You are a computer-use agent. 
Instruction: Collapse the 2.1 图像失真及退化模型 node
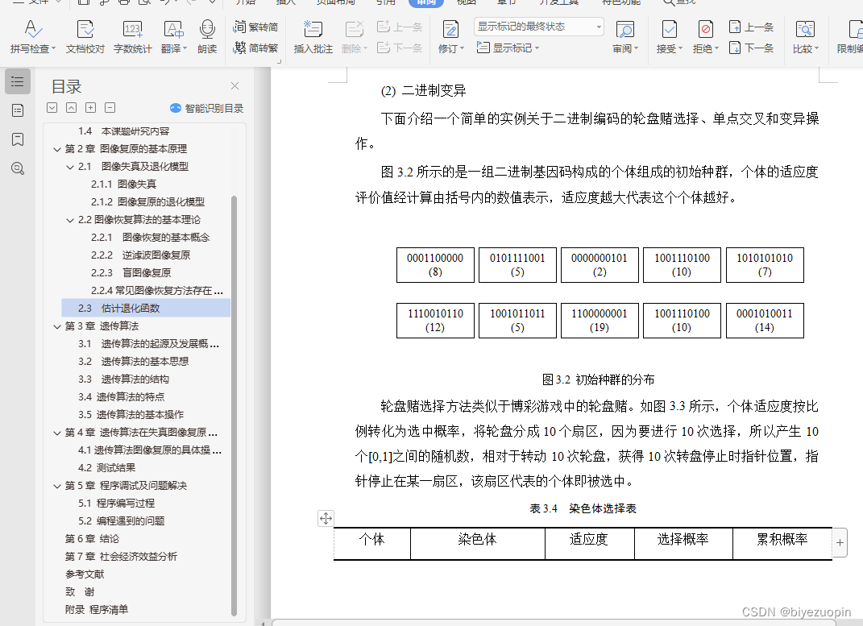click(x=70, y=167)
